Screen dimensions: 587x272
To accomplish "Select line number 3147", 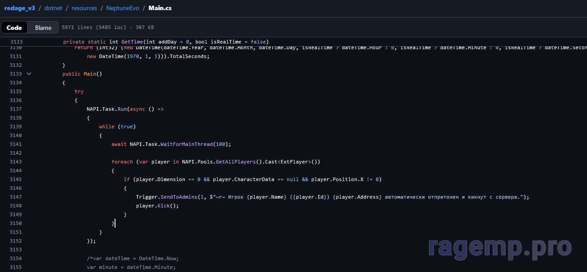I will (16, 197).
